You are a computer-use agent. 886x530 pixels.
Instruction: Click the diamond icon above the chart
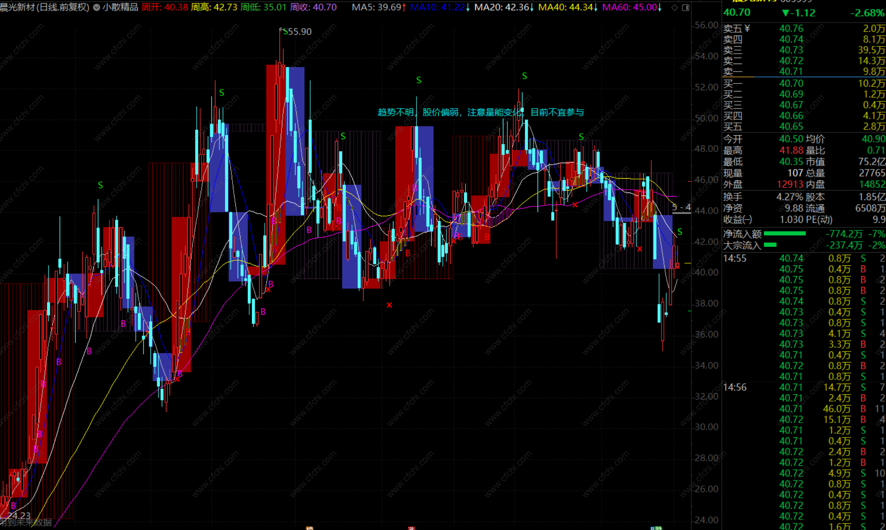tap(674, 8)
